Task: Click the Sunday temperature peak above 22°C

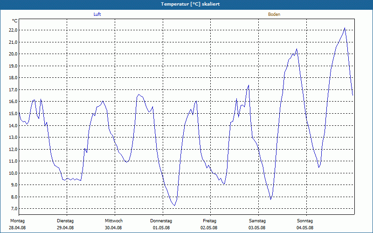Action: 345,28
